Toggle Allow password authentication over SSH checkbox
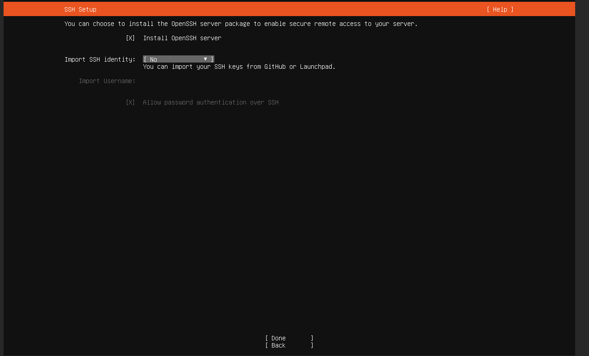The height and width of the screenshot is (356, 589). pyautogui.click(x=130, y=102)
